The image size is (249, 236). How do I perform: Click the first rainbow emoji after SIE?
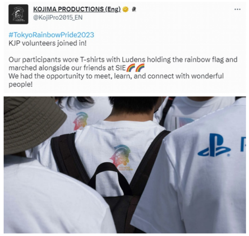pyautogui.click(x=131, y=68)
